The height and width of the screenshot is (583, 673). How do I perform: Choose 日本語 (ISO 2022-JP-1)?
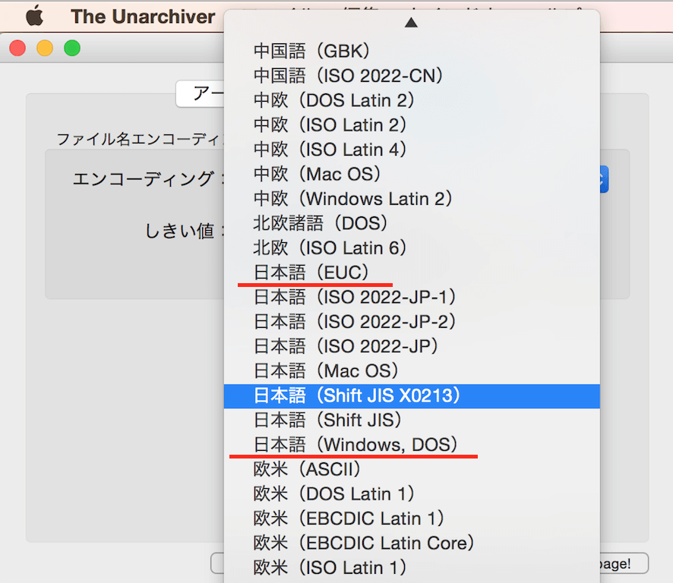412,297
